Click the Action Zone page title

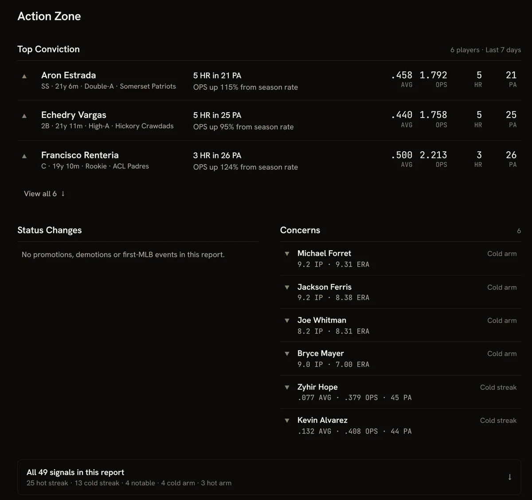pyautogui.click(x=49, y=16)
